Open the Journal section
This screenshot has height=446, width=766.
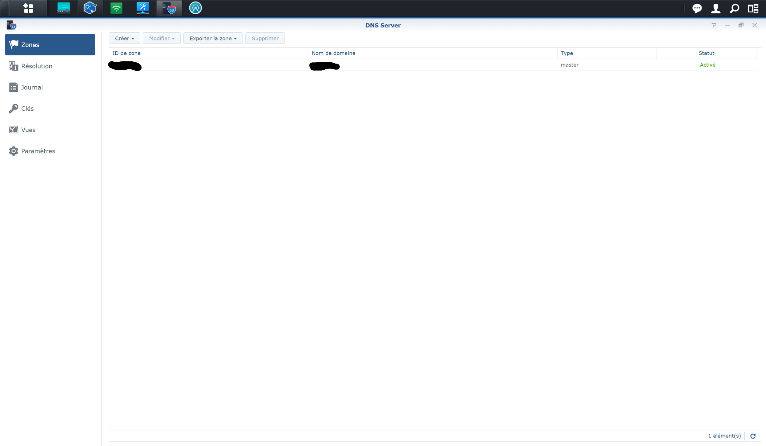(x=32, y=87)
